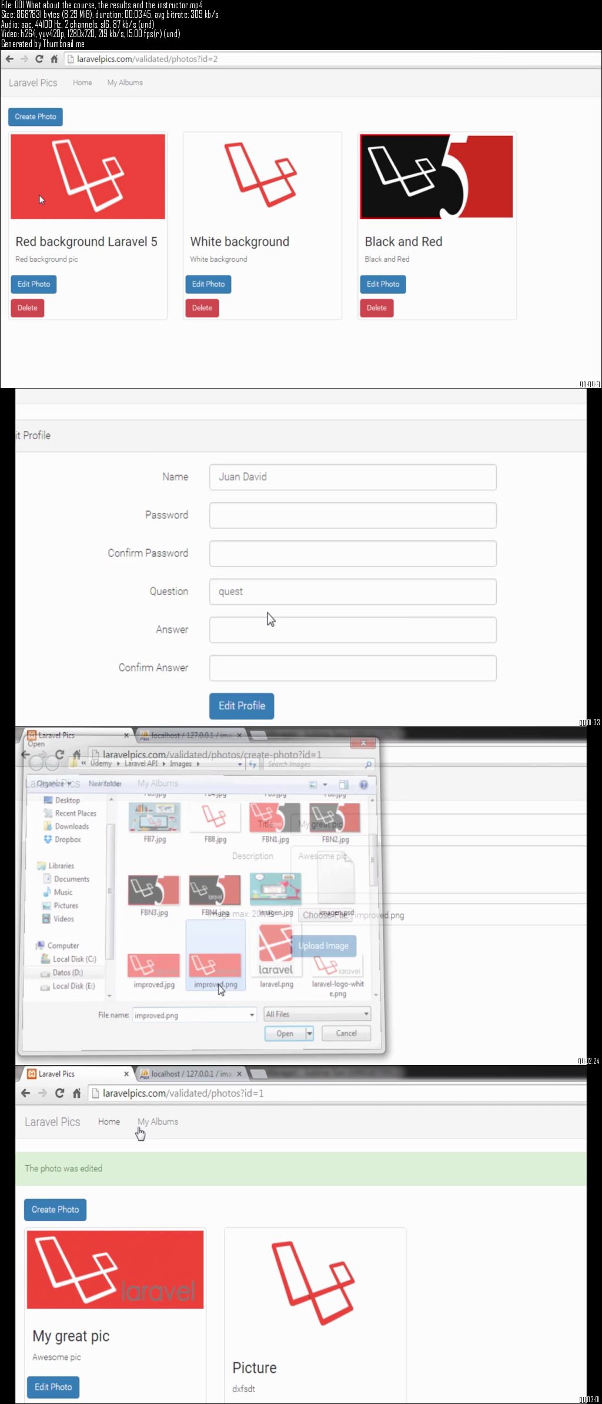Delete the Black and Red photo

click(x=377, y=308)
